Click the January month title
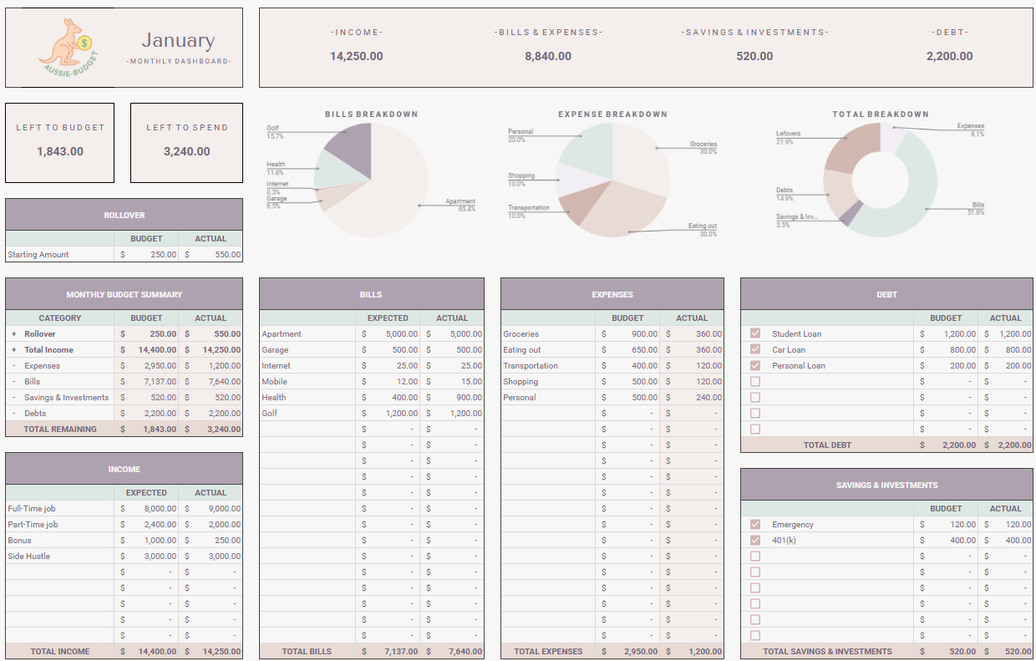The image size is (1036, 661). [178, 40]
